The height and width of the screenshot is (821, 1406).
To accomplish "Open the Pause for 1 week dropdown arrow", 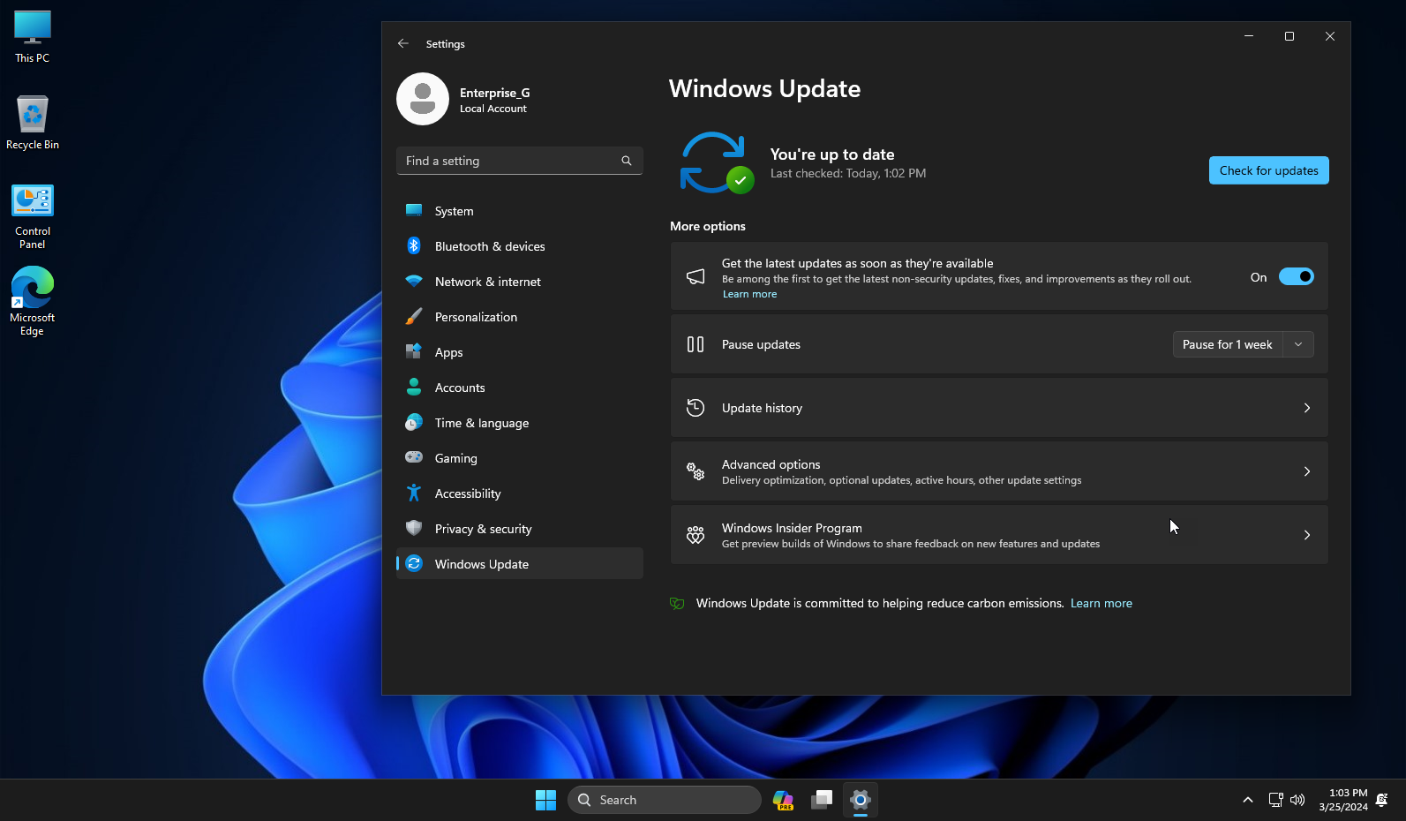I will pos(1298,344).
